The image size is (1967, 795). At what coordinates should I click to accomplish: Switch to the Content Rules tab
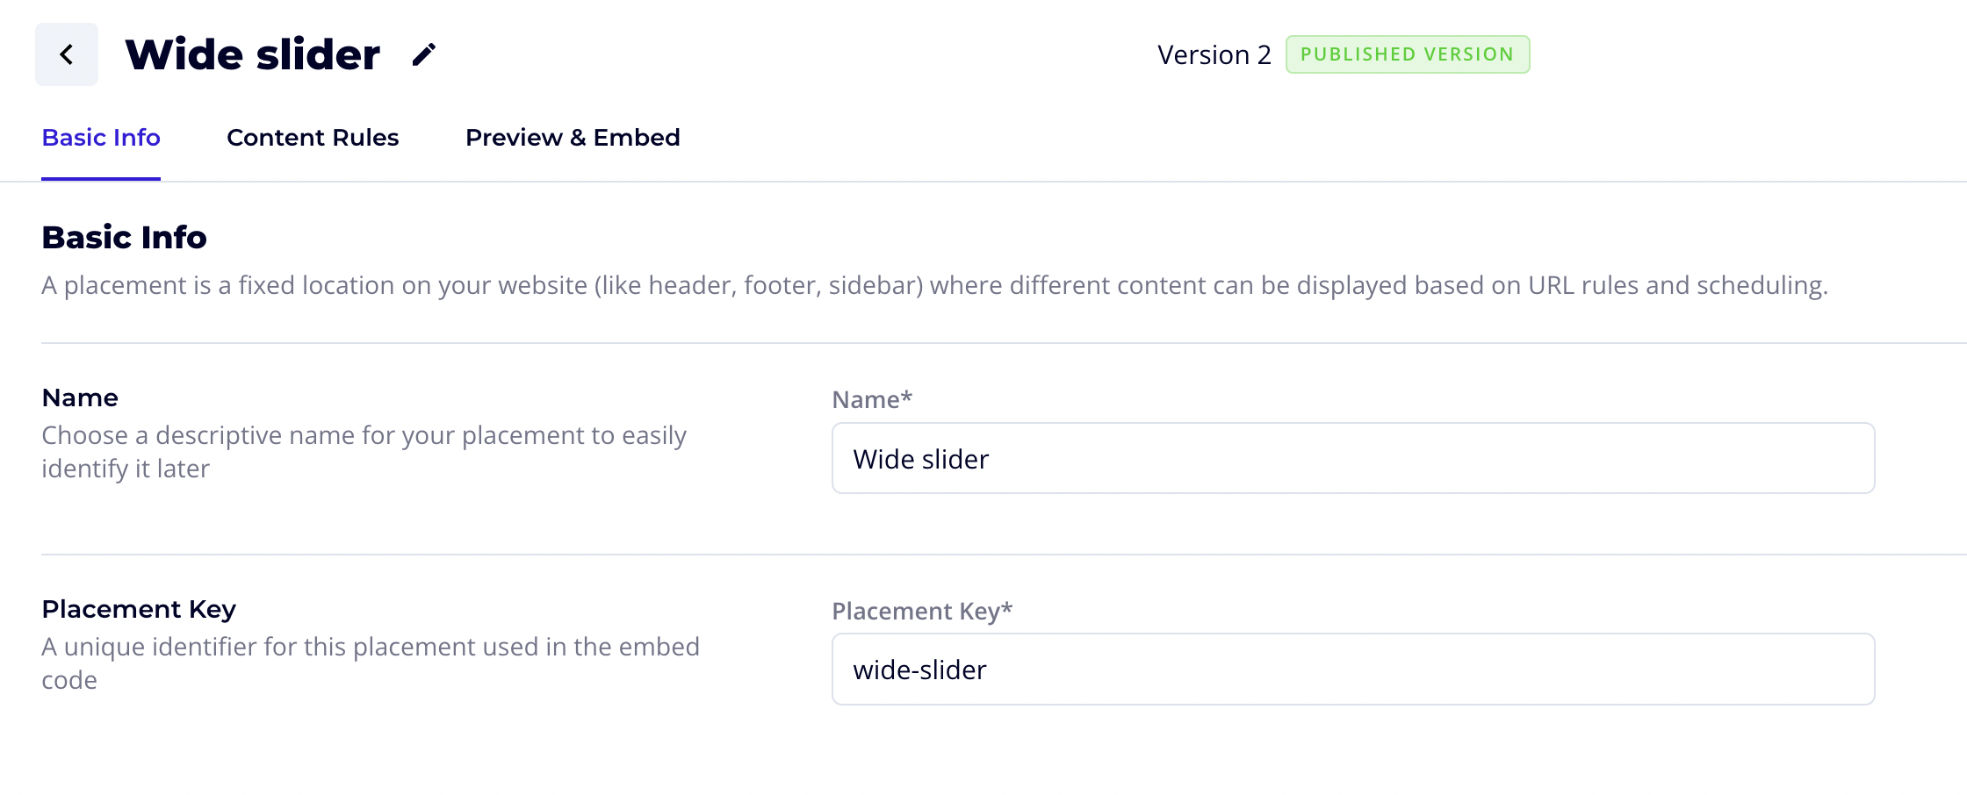pyautogui.click(x=313, y=138)
